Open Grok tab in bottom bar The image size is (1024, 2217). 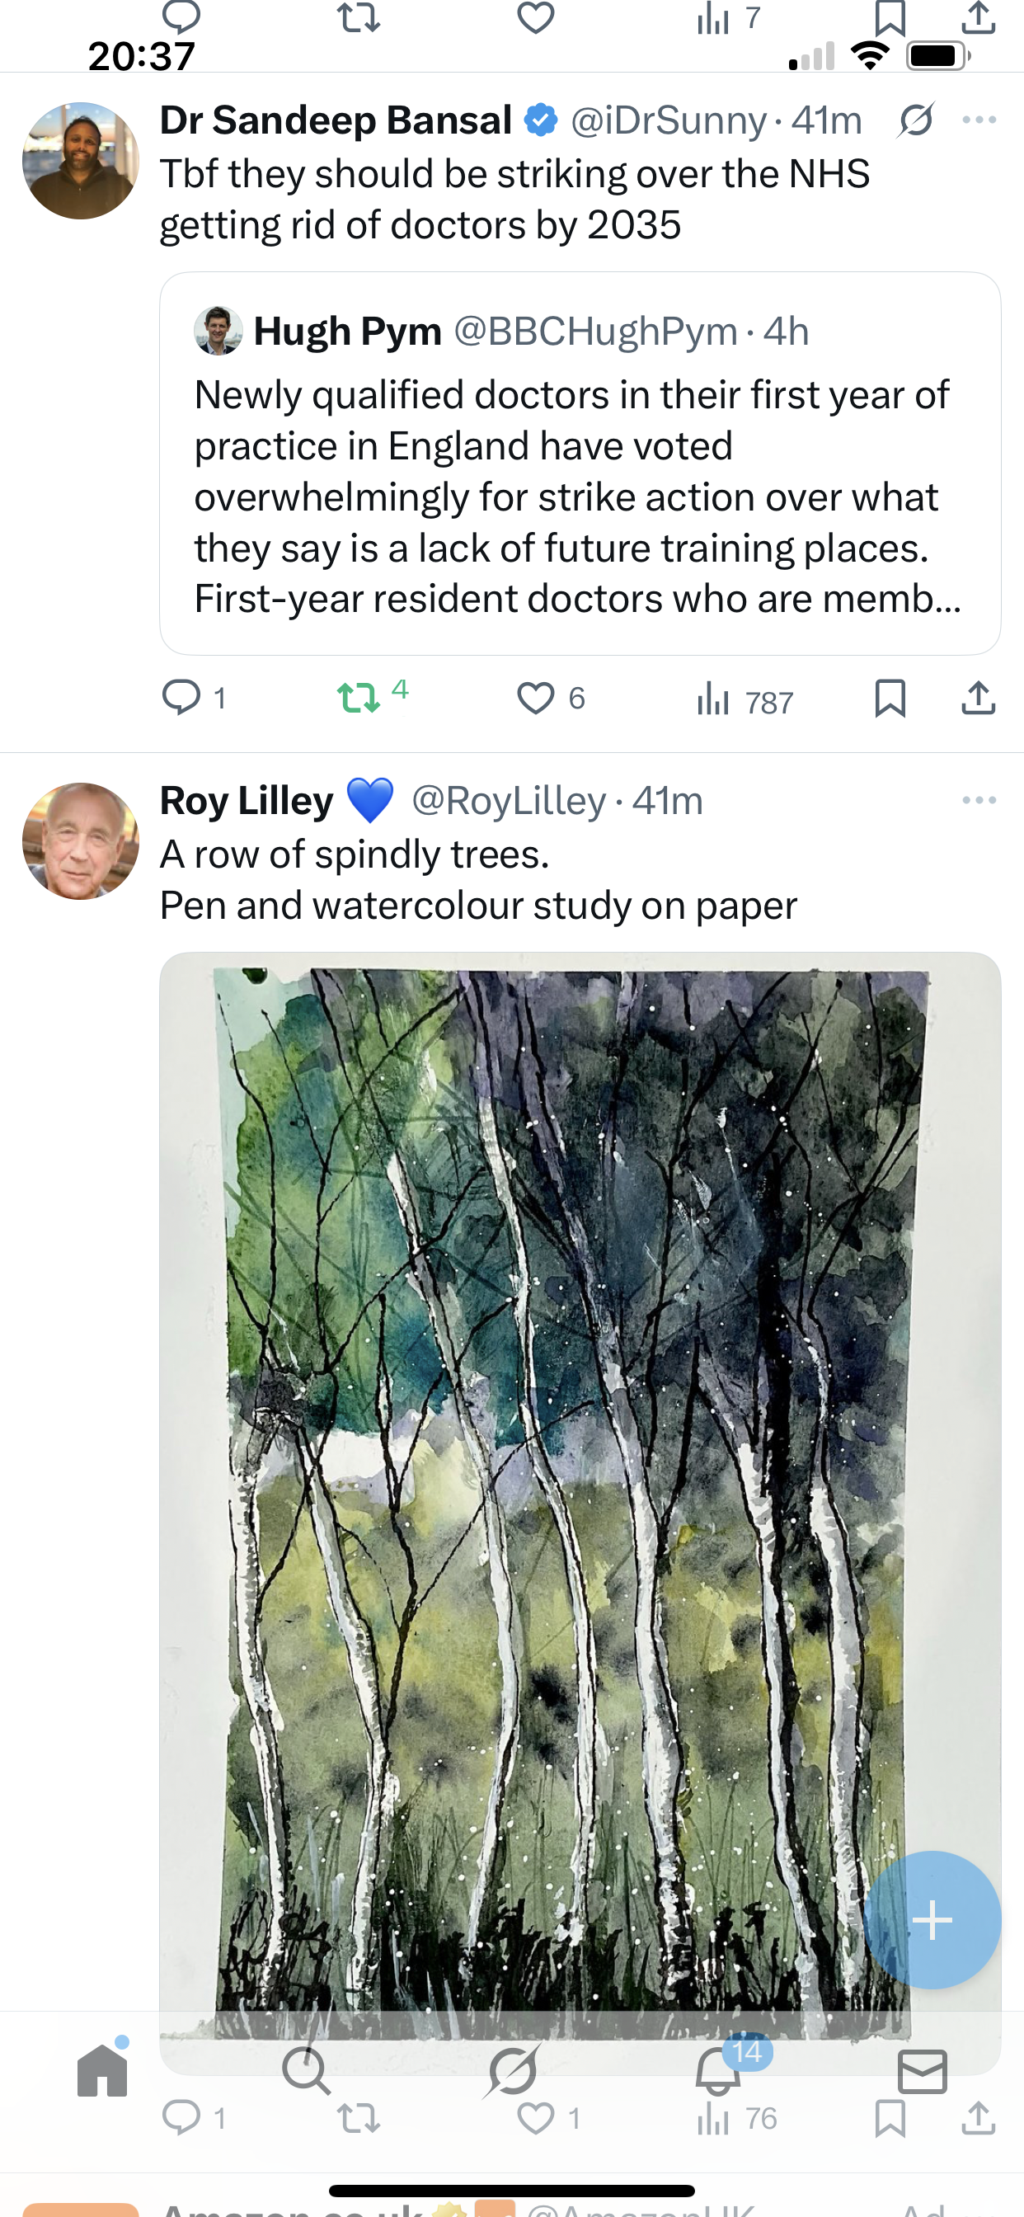tap(513, 2071)
